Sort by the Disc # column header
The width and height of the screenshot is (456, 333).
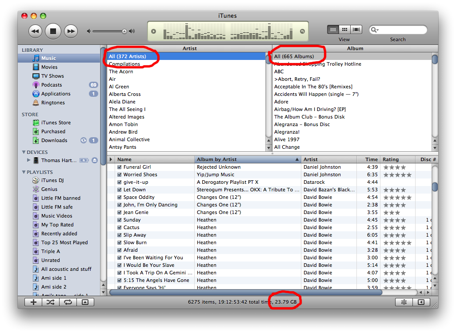tap(427, 159)
